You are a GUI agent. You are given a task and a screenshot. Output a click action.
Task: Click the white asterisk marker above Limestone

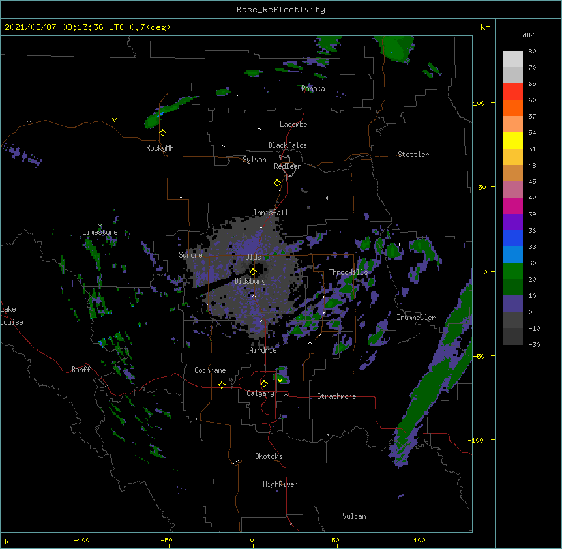tap(100, 226)
